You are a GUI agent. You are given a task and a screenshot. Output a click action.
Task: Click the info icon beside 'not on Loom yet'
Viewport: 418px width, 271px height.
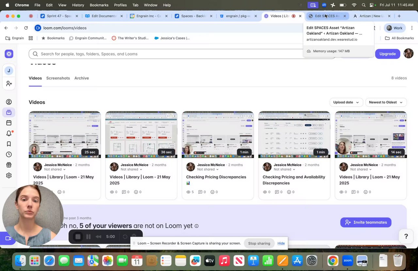(197, 226)
